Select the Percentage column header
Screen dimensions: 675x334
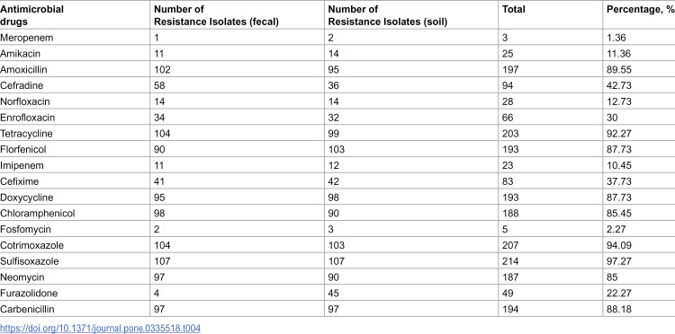638,10
